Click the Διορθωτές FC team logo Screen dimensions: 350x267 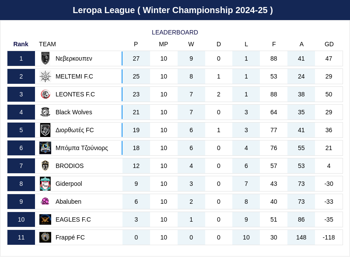[45, 130]
